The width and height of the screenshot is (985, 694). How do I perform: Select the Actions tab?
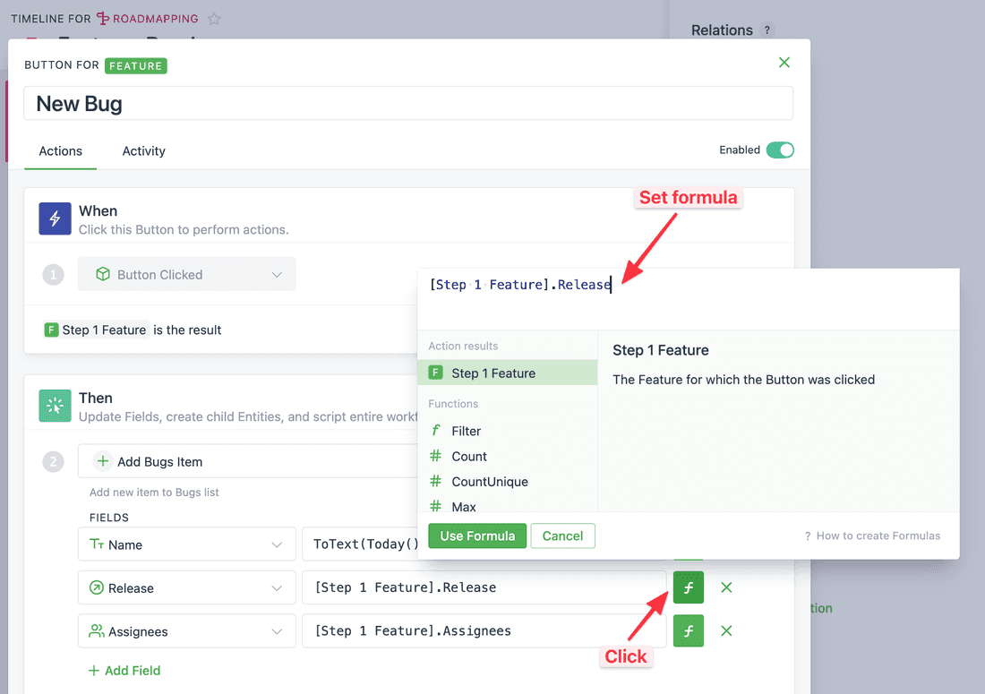[60, 151]
